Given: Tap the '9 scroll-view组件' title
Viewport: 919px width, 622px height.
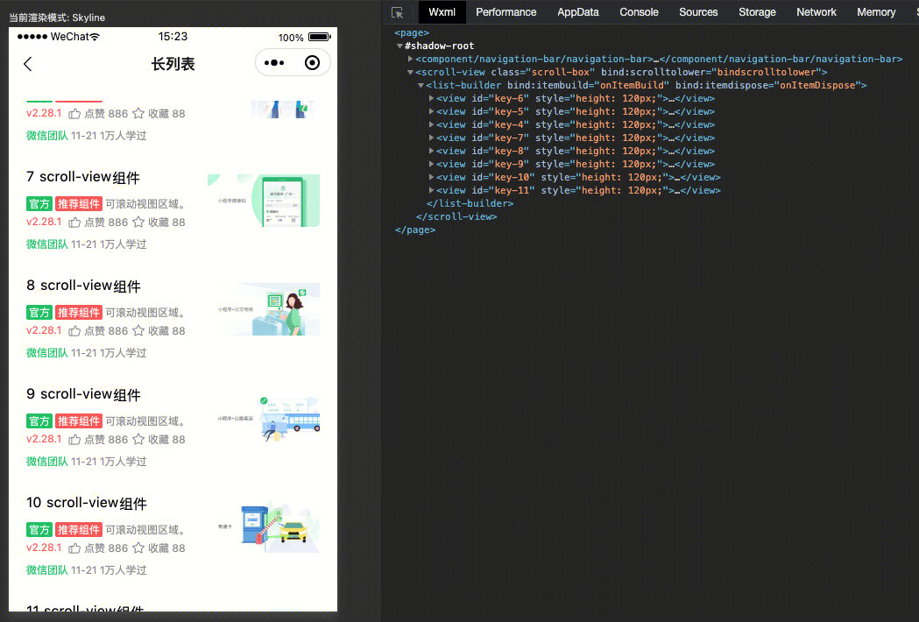Looking at the screenshot, I should pos(83,394).
